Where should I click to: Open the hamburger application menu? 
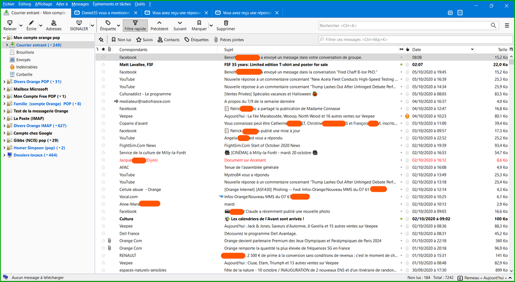click(507, 25)
